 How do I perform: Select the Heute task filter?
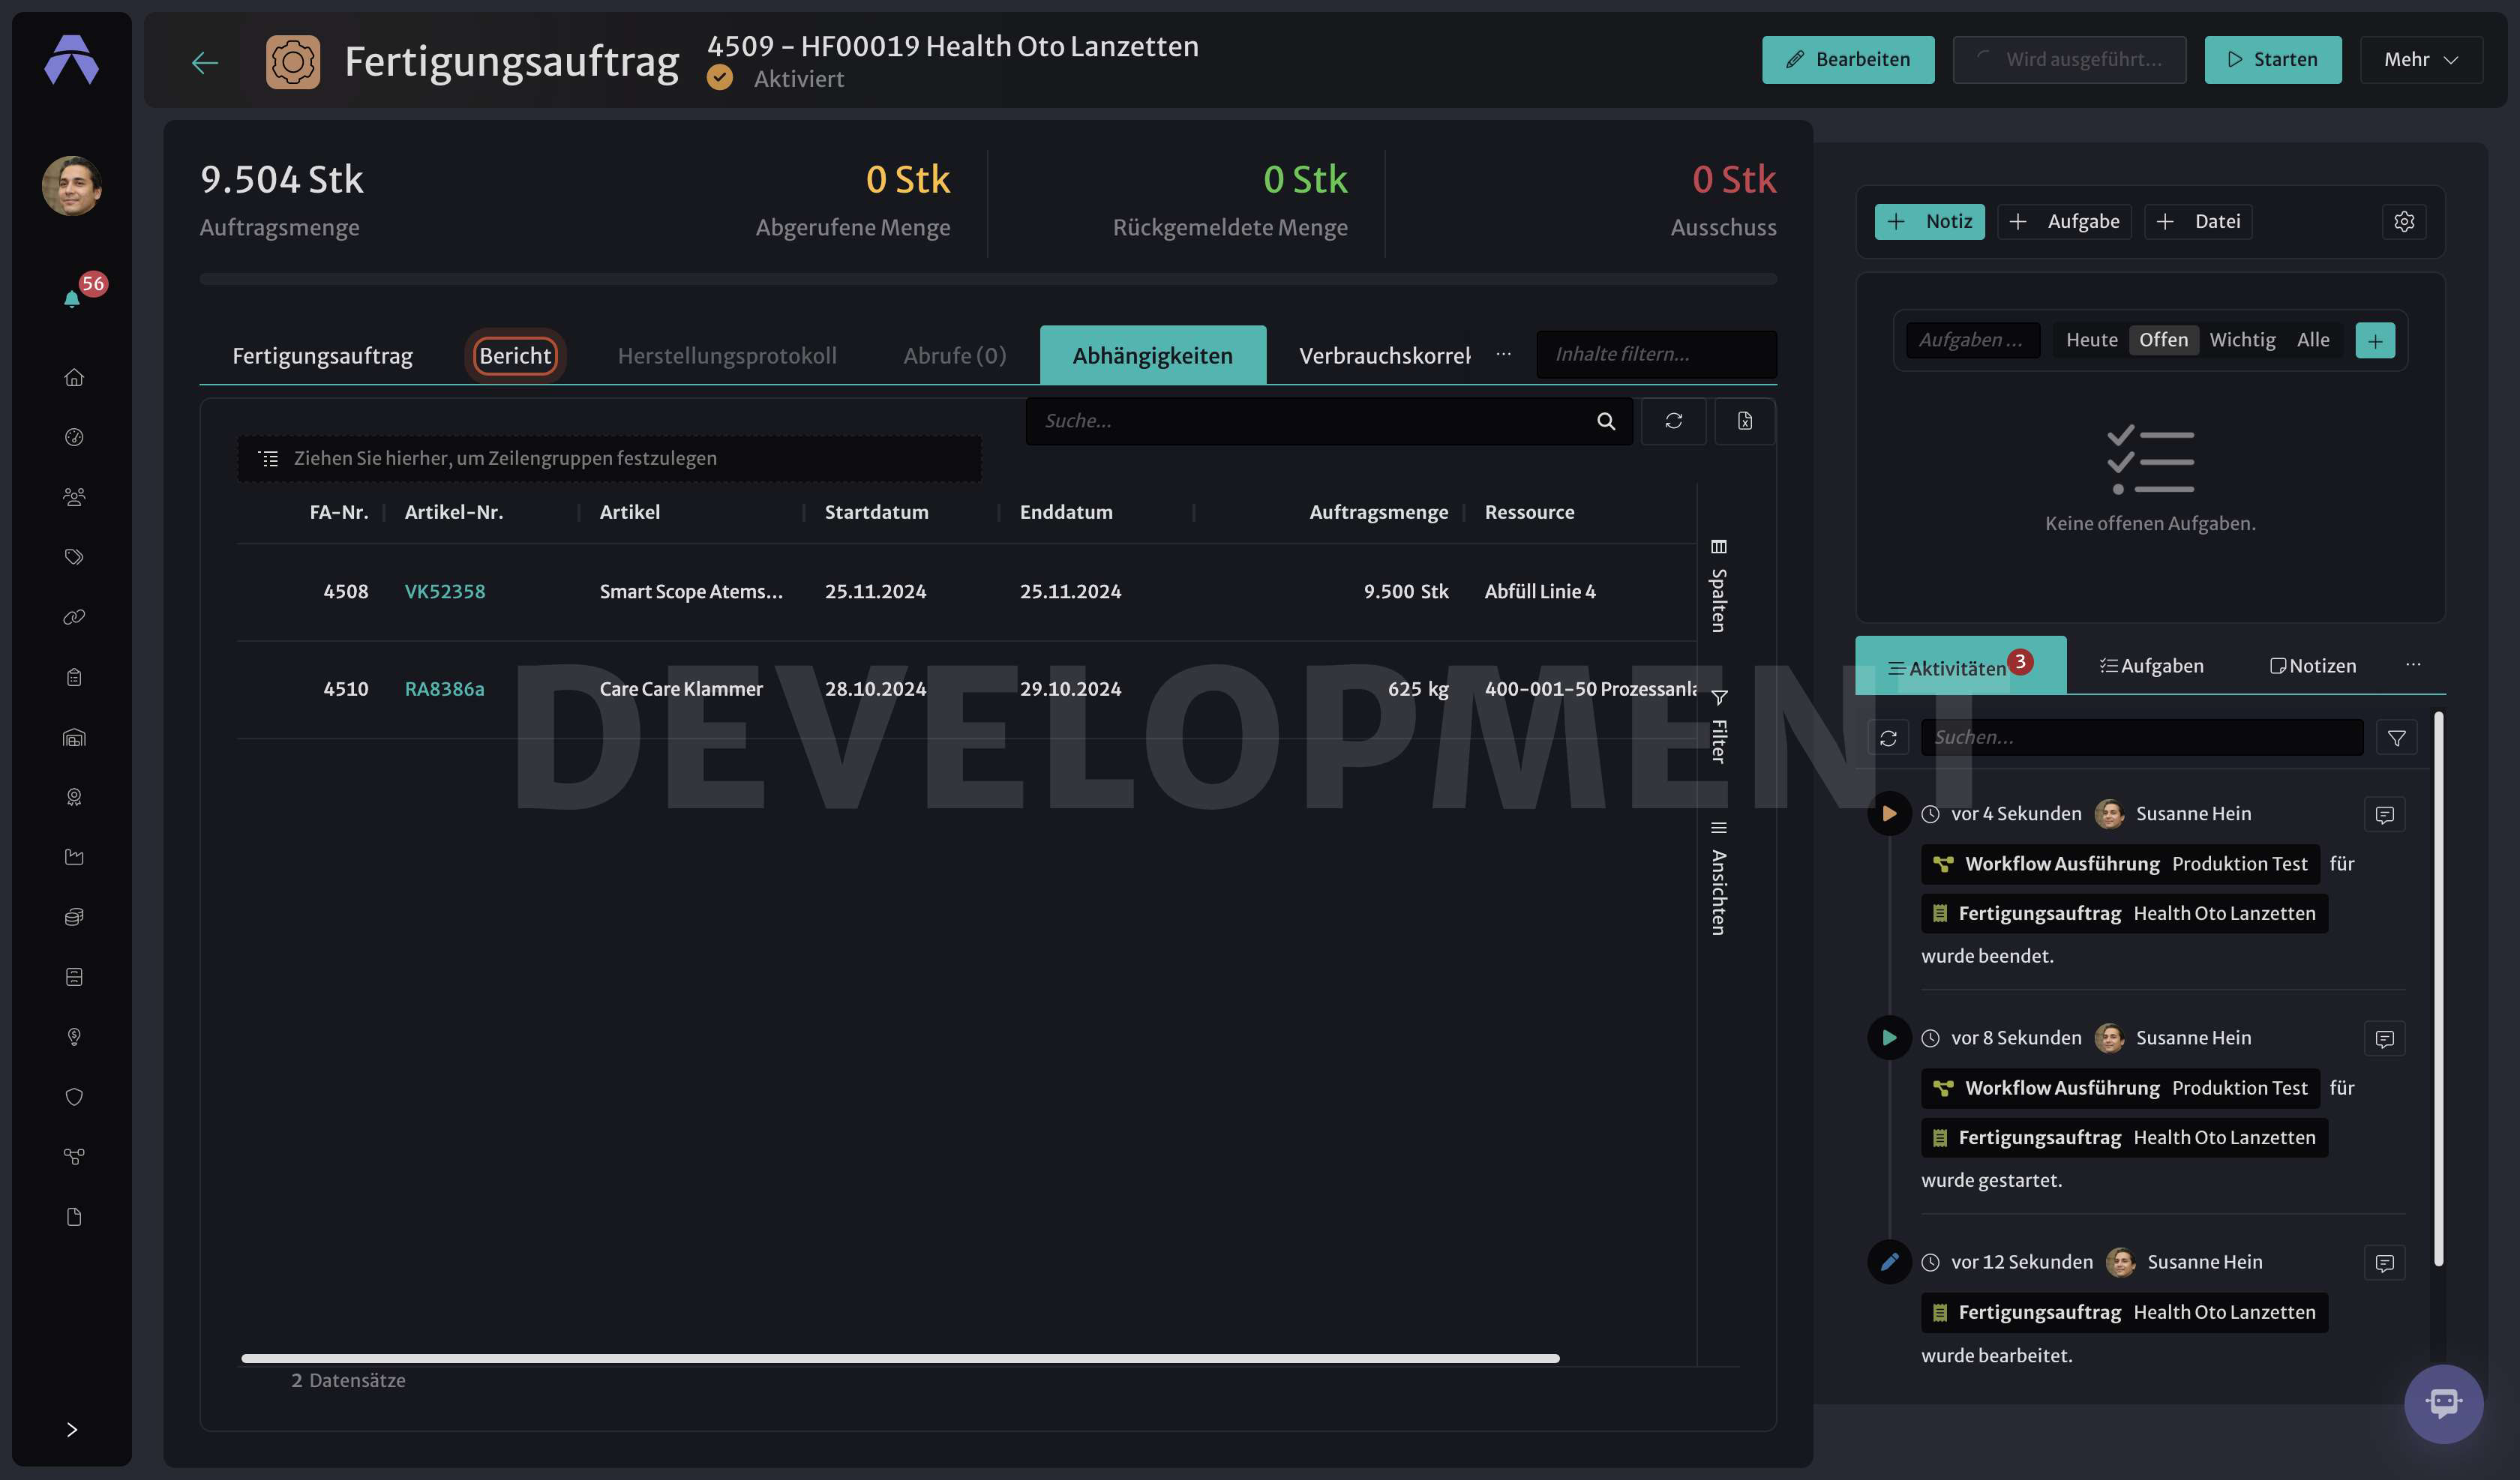pyautogui.click(x=2092, y=340)
